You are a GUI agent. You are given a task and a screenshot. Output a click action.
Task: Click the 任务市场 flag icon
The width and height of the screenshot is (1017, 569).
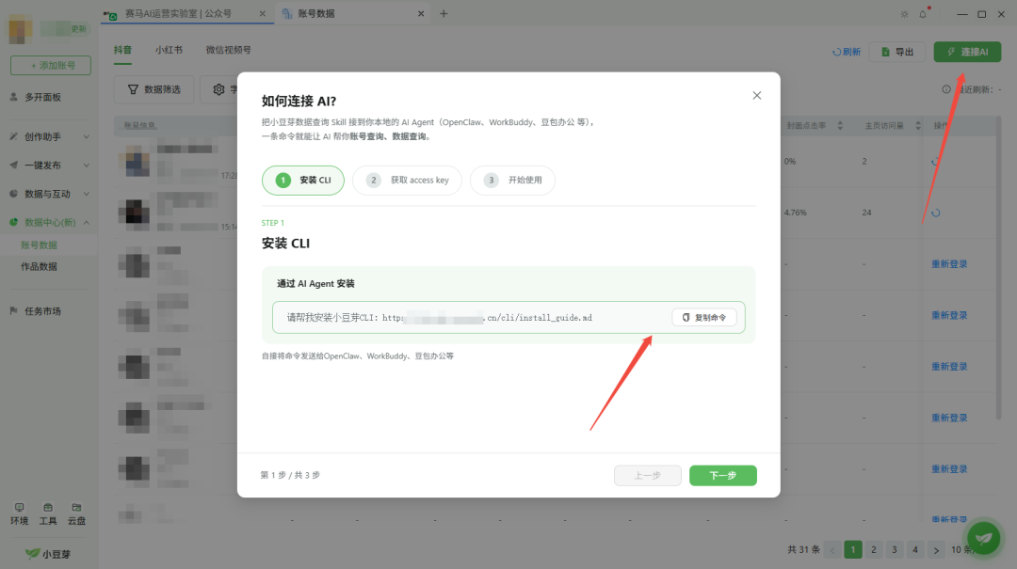(13, 311)
